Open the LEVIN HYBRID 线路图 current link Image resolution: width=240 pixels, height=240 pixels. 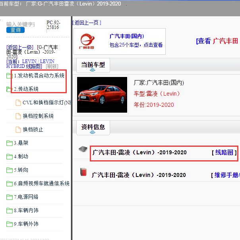pos(30,64)
